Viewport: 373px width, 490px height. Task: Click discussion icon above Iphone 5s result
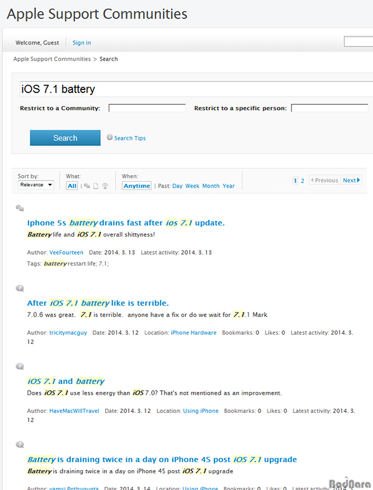click(20, 208)
